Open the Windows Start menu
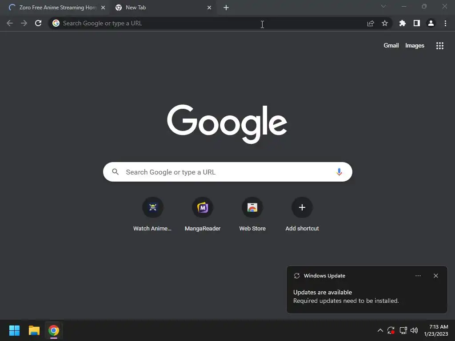455x341 pixels. [x=14, y=330]
